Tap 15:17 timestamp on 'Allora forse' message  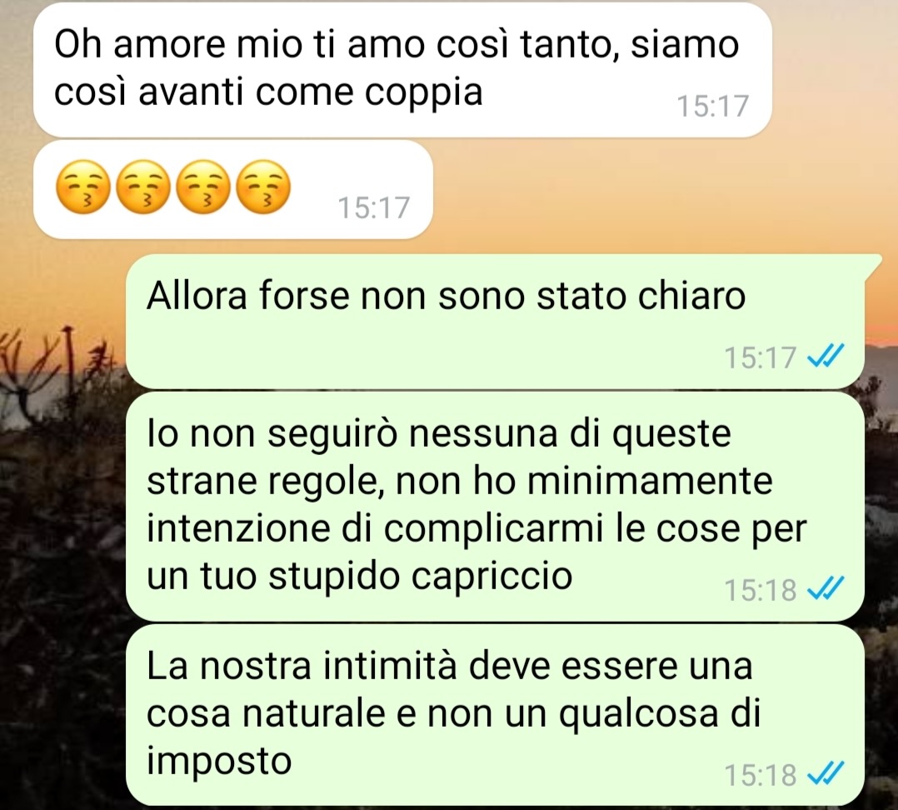pyautogui.click(x=760, y=357)
